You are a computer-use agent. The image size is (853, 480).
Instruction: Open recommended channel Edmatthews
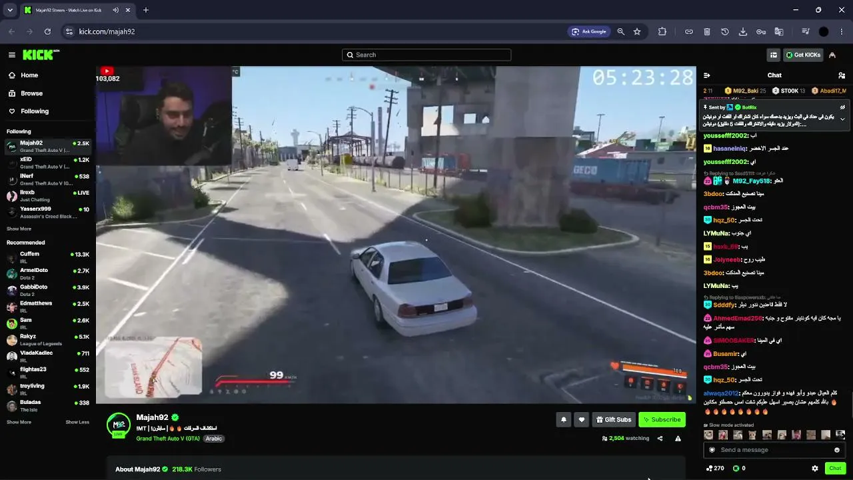point(47,307)
